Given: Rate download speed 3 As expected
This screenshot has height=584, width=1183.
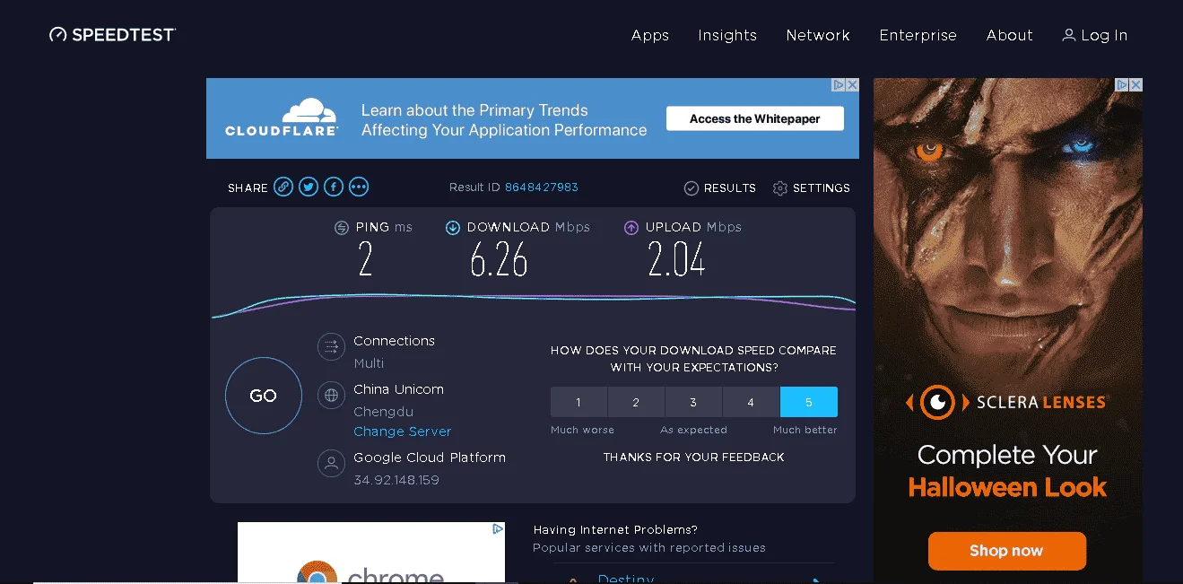Looking at the screenshot, I should pyautogui.click(x=693, y=402).
